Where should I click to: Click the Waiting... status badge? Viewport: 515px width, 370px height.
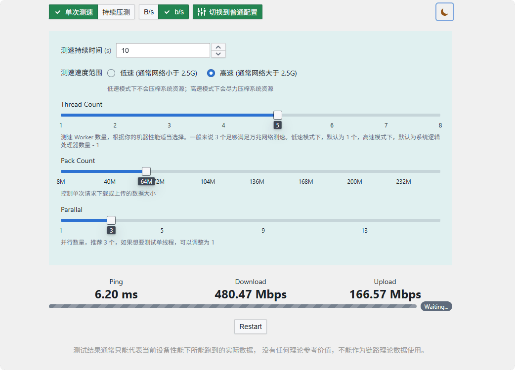click(436, 306)
